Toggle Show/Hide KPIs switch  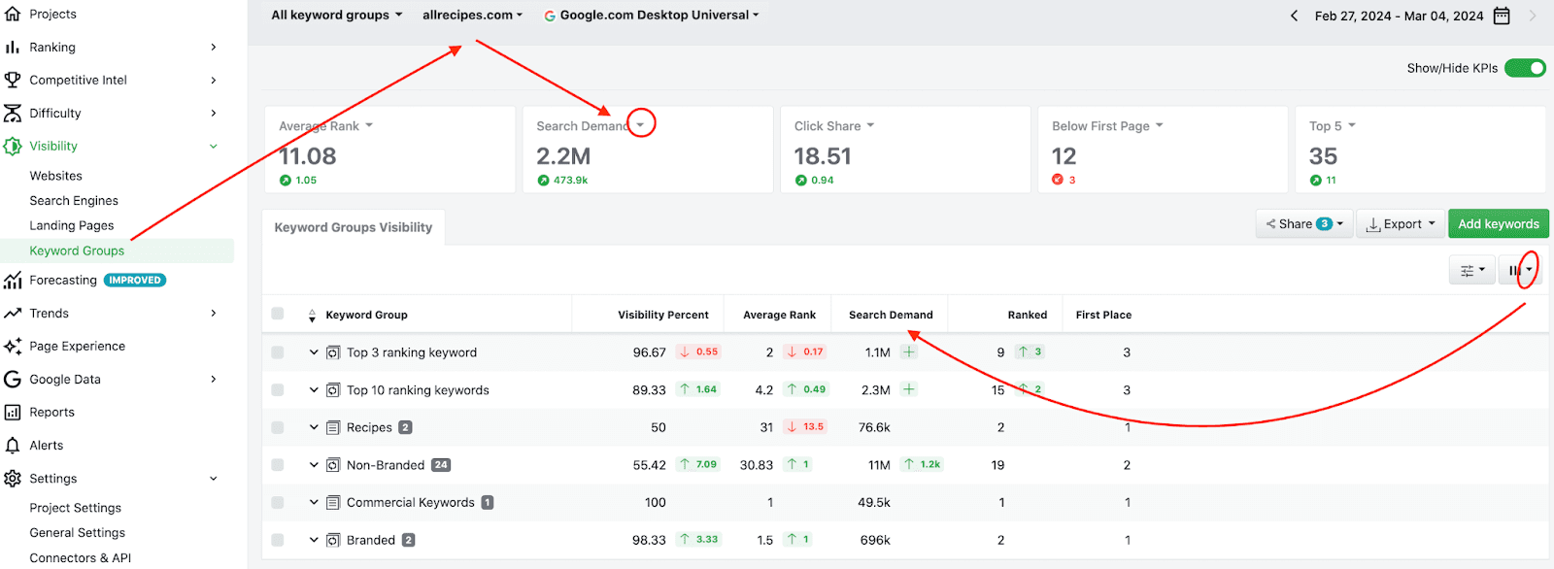(x=1525, y=68)
